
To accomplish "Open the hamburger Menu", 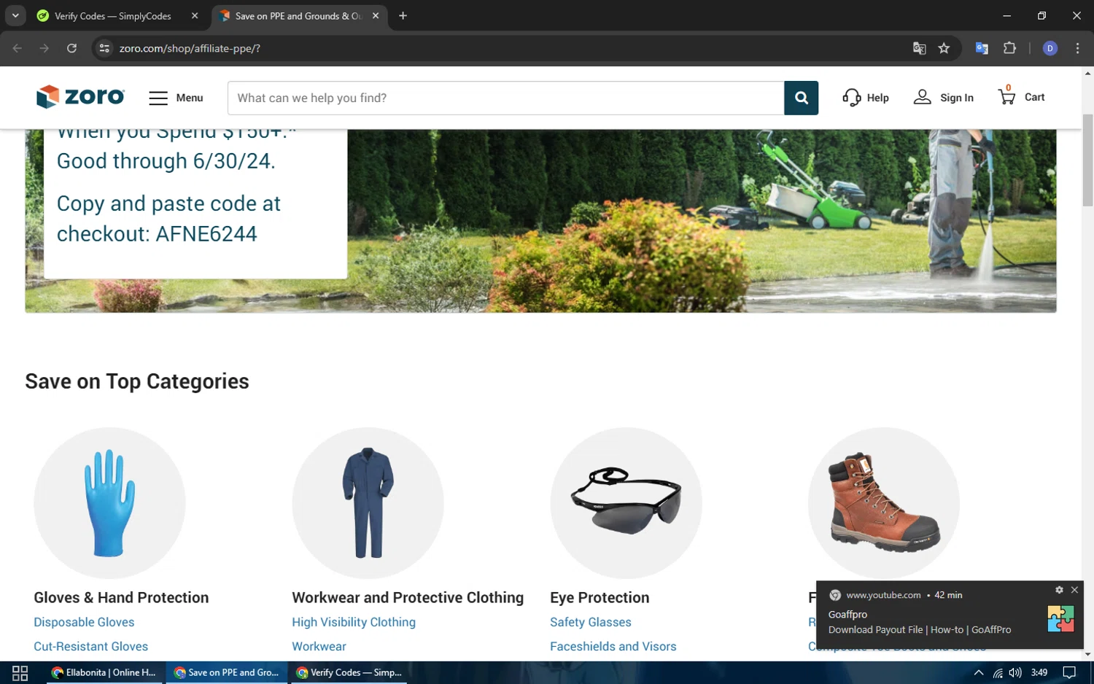I will point(176,98).
